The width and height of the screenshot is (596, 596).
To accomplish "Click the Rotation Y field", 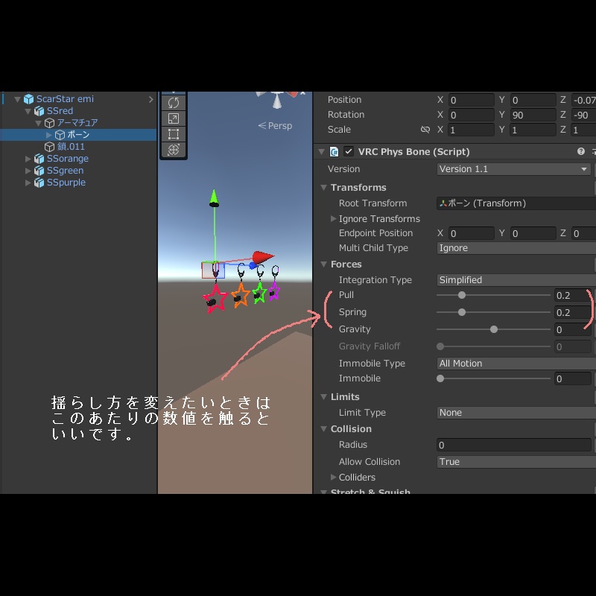I will (533, 115).
